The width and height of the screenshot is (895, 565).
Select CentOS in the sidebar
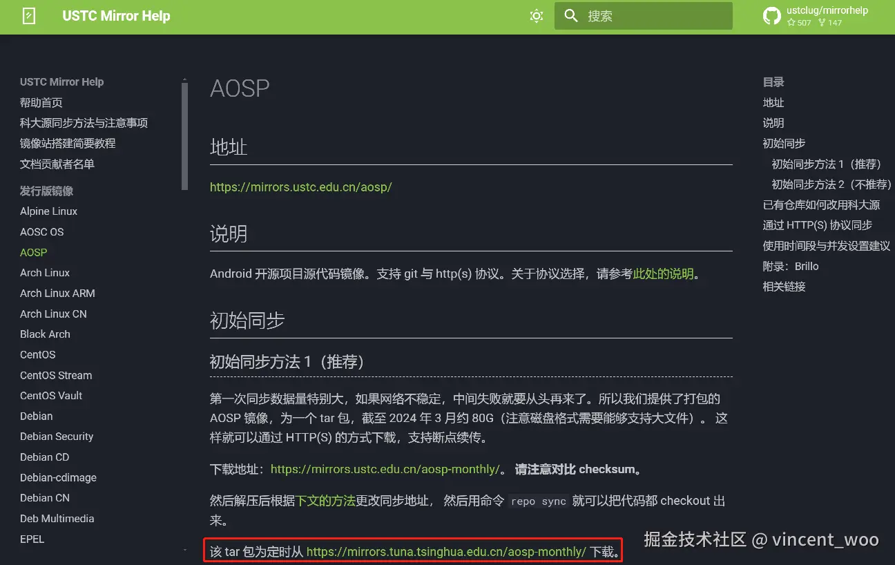click(x=37, y=354)
